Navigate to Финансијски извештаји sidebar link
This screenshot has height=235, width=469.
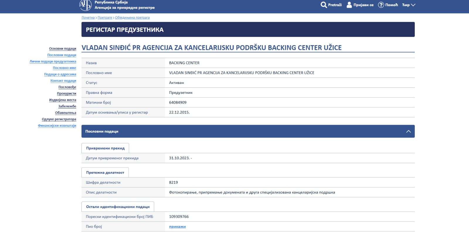coord(57,126)
